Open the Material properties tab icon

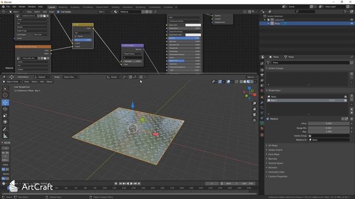(x=262, y=128)
